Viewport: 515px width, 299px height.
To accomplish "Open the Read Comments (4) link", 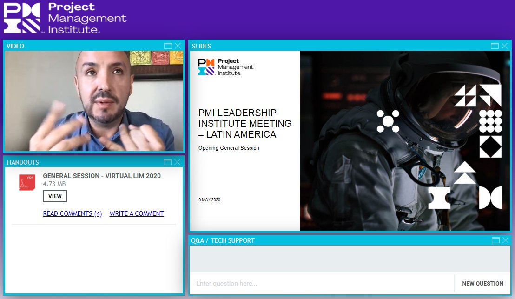I will click(x=73, y=213).
